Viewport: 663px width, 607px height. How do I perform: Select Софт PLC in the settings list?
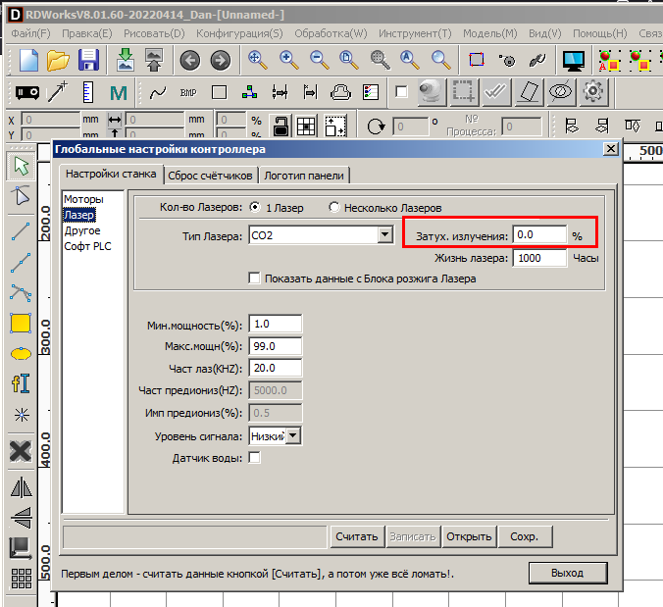(87, 246)
